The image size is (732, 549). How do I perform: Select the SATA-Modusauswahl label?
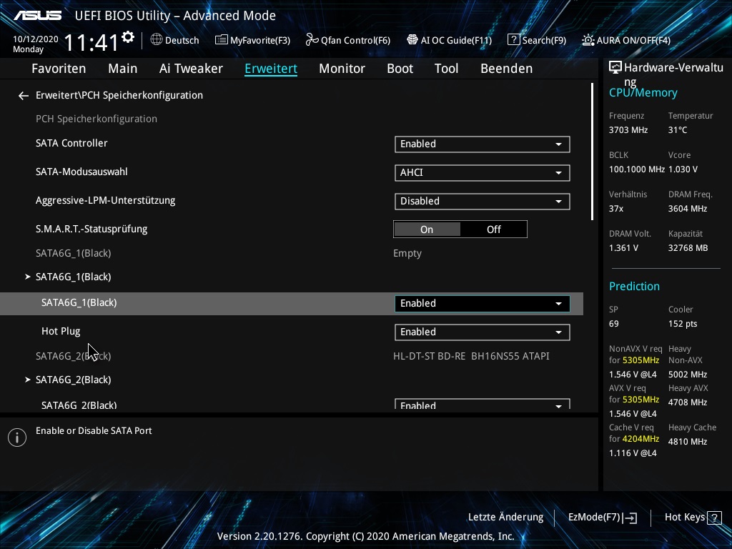[81, 172]
